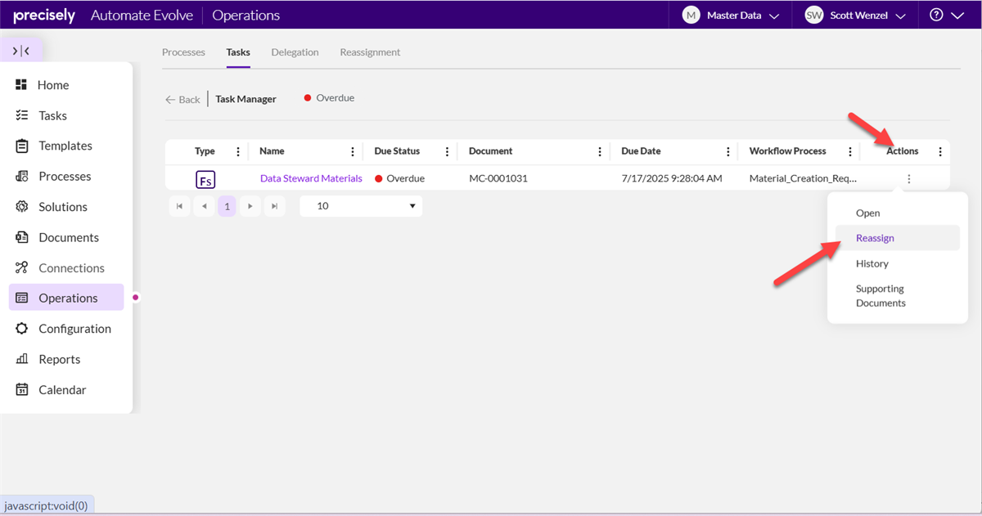Viewport: 982px width, 516px height.
Task: Open the Due Status column options menu
Action: [x=447, y=151]
